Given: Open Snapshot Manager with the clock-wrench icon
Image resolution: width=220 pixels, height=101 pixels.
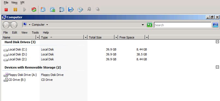Looking at the screenshot, I should [x=61, y=10].
